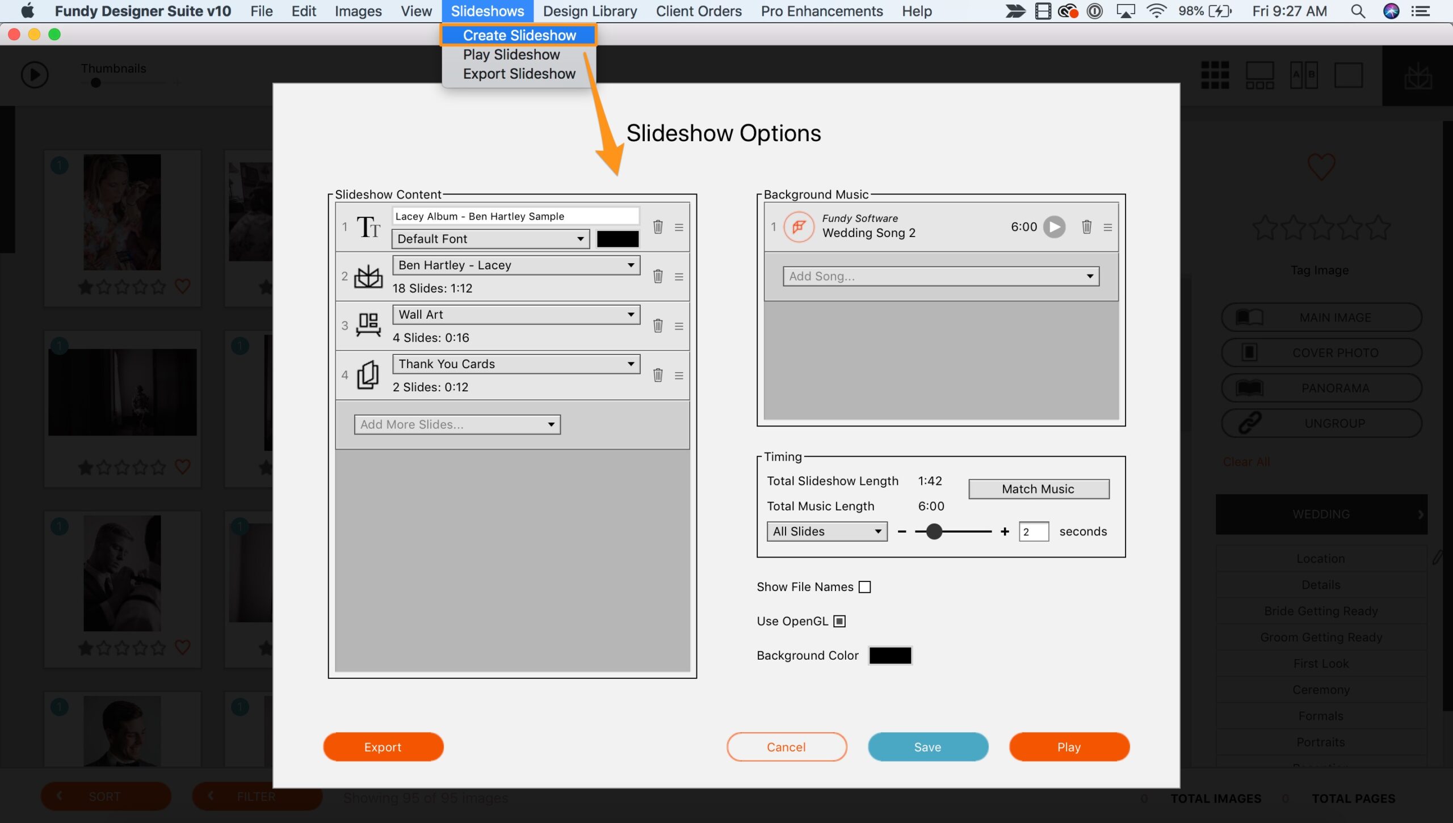
Task: Preview play Wedding Song 2
Action: [1055, 227]
